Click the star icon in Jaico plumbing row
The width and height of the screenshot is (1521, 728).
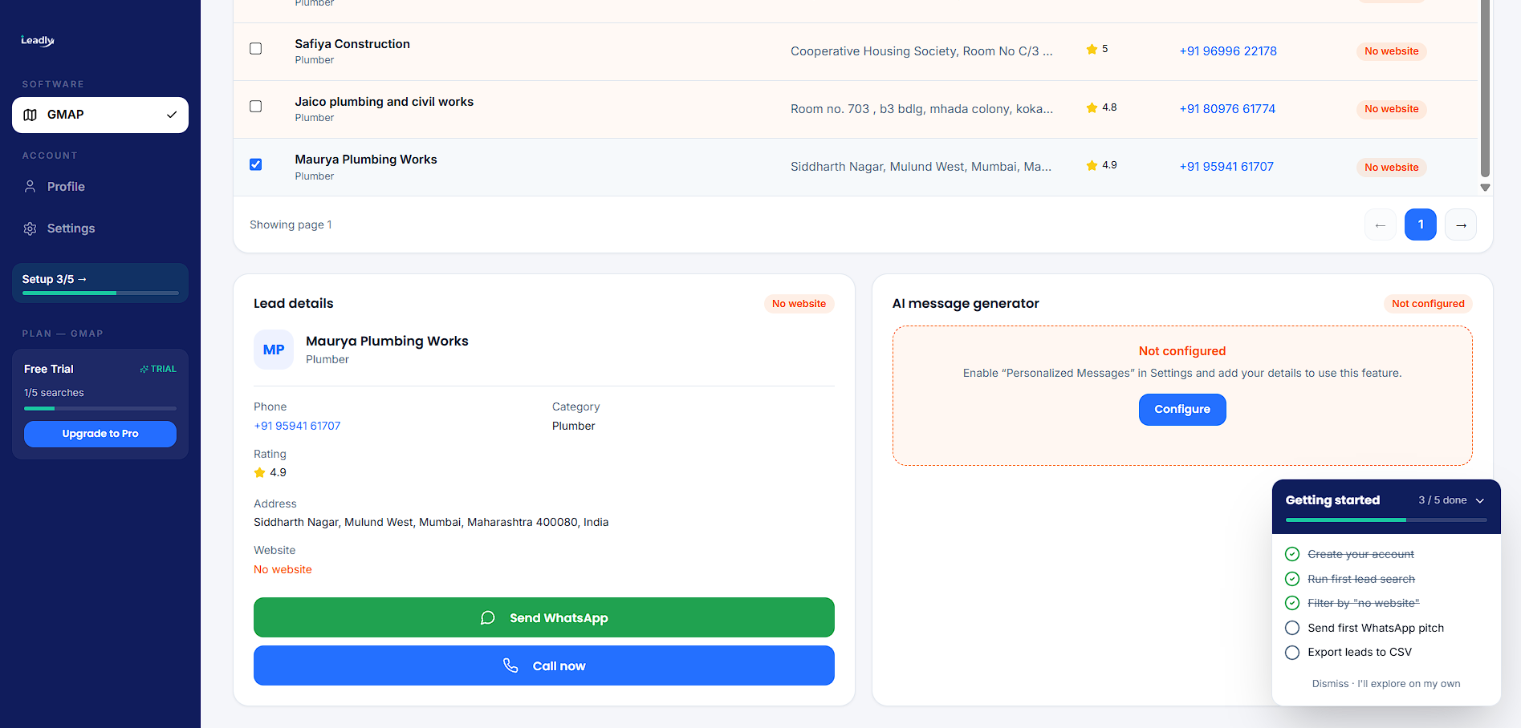[x=1092, y=107]
